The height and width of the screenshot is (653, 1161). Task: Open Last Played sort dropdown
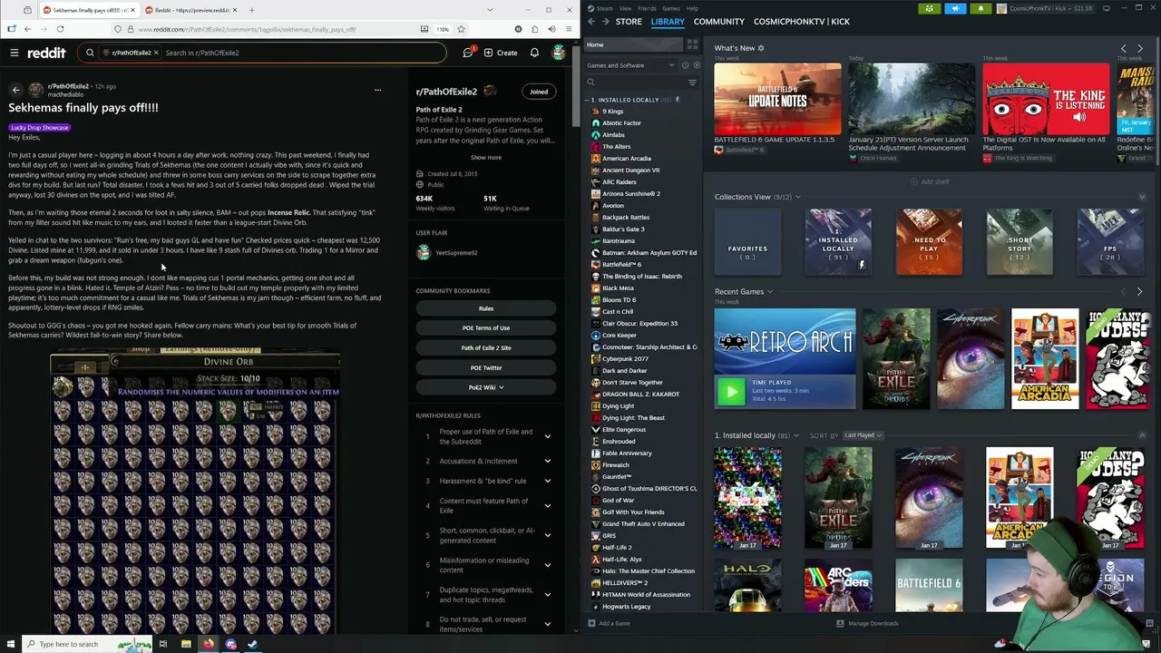point(863,435)
